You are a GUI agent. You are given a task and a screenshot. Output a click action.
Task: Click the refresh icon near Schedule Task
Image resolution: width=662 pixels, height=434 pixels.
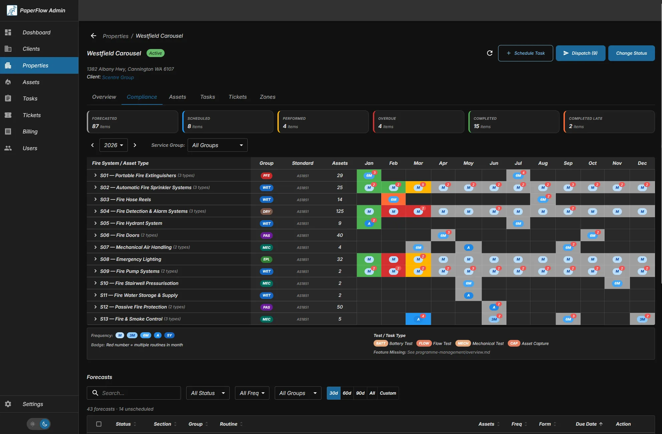click(x=489, y=53)
